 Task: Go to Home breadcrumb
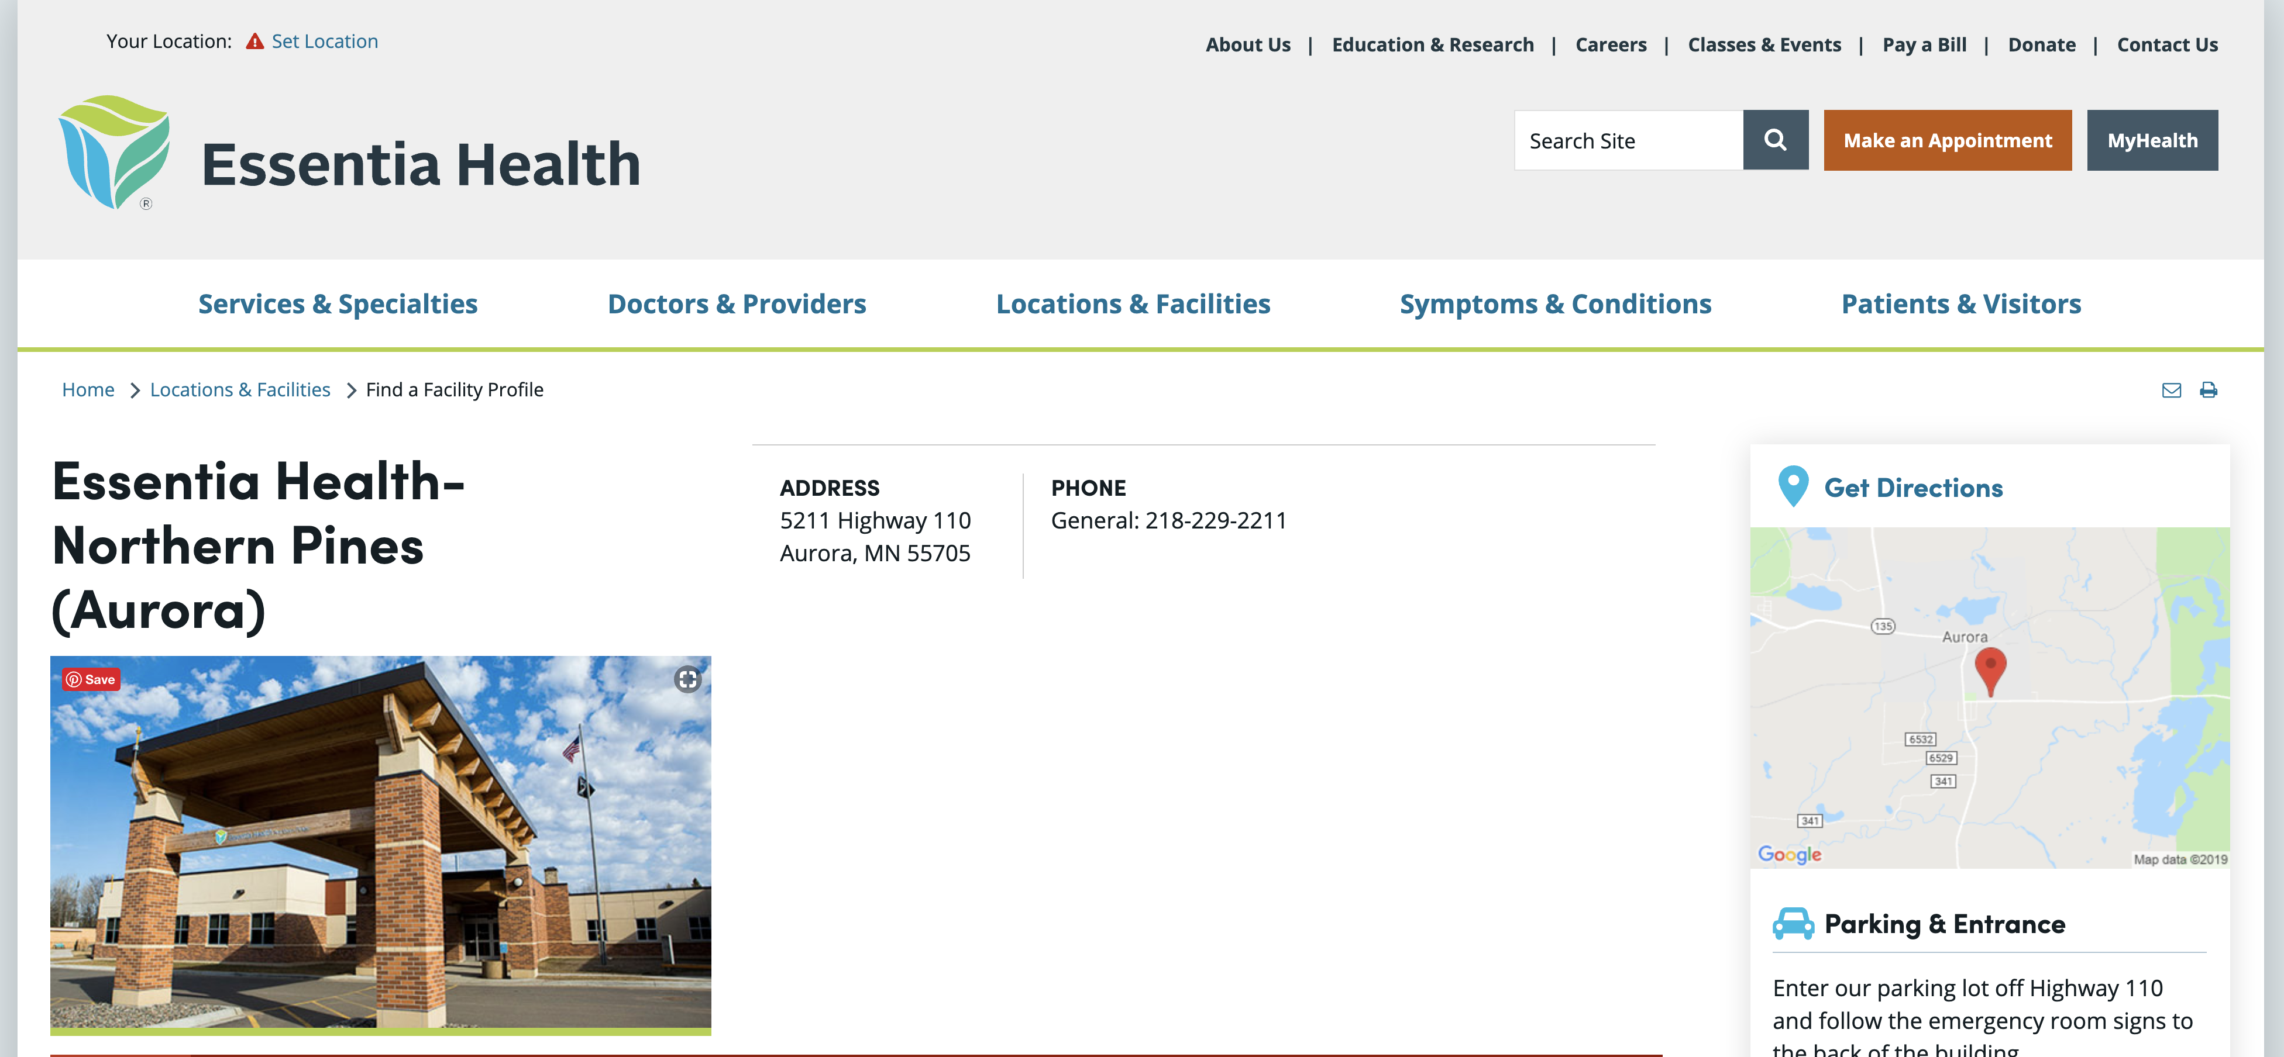click(x=88, y=390)
